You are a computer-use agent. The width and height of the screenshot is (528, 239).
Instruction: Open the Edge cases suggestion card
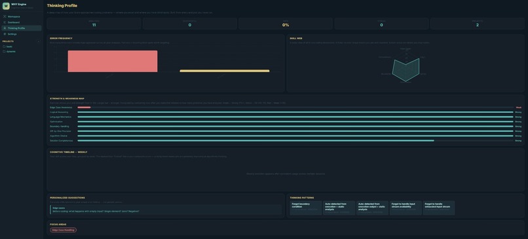[166, 210]
